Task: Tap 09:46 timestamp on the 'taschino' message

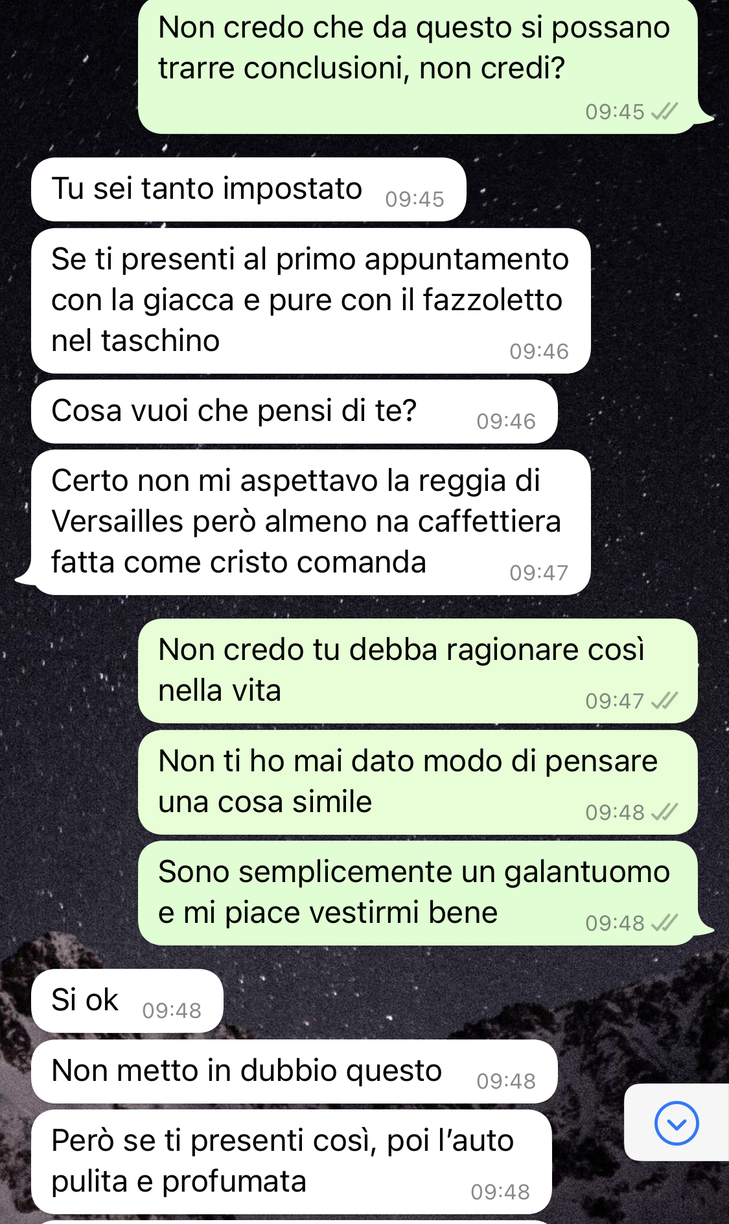Action: (538, 352)
